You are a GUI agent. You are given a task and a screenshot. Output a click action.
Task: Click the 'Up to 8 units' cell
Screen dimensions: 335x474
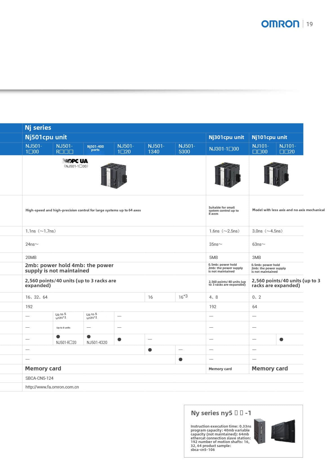tap(63, 328)
